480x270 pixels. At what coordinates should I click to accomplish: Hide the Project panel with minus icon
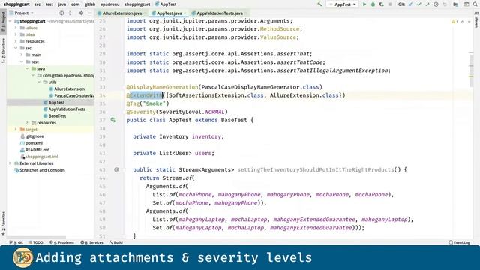[90, 13]
